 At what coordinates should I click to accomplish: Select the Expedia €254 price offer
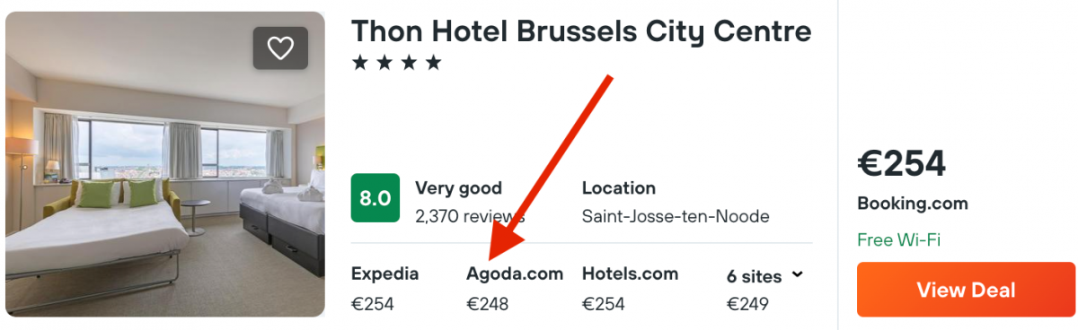[384, 289]
